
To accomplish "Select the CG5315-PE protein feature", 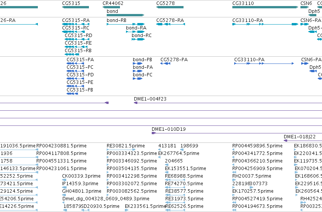I will 75,86.
